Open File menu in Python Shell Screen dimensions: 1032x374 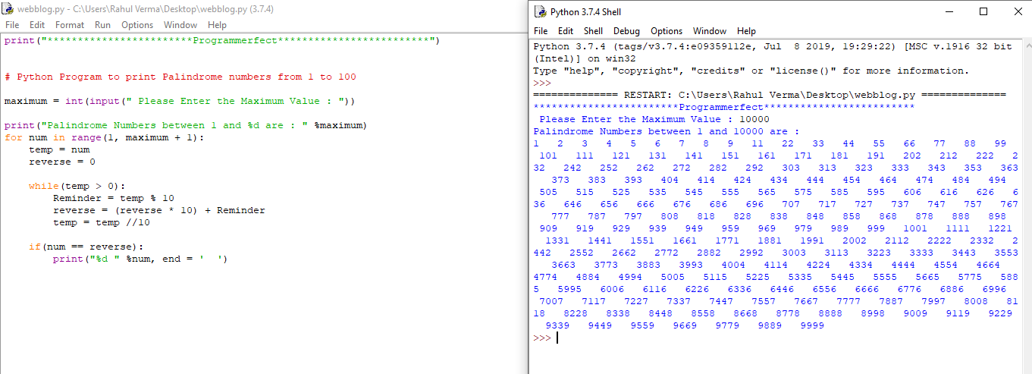coord(541,31)
